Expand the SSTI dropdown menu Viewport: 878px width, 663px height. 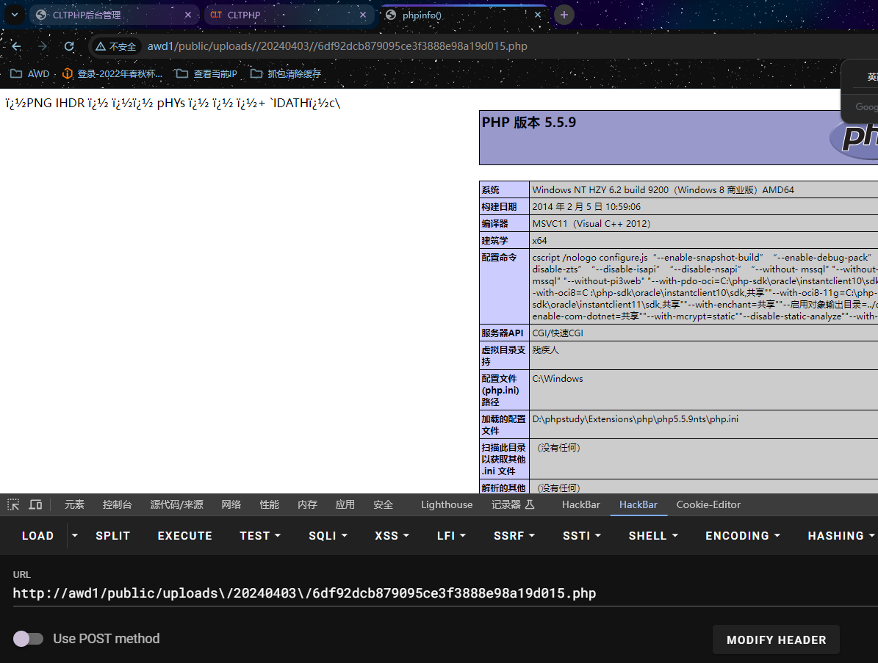pyautogui.click(x=582, y=536)
